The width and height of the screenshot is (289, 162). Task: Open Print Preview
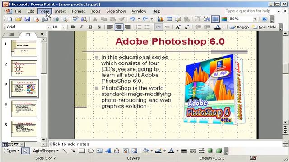(x=64, y=19)
